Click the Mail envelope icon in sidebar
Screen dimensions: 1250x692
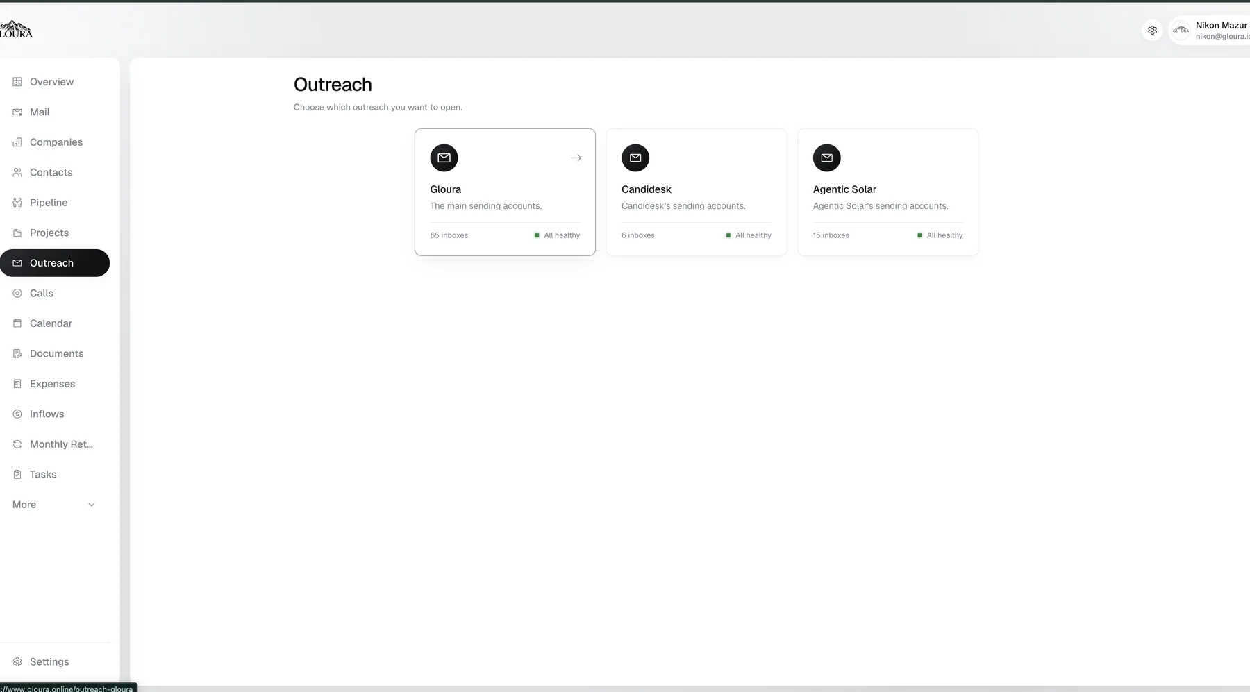pyautogui.click(x=17, y=112)
